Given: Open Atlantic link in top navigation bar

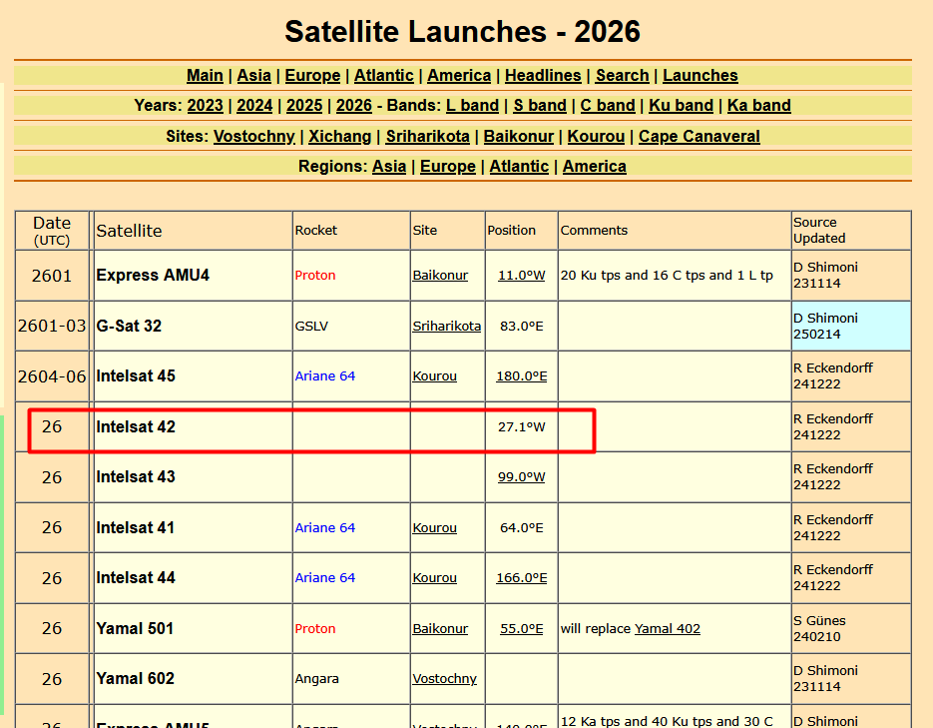Looking at the screenshot, I should coord(384,76).
